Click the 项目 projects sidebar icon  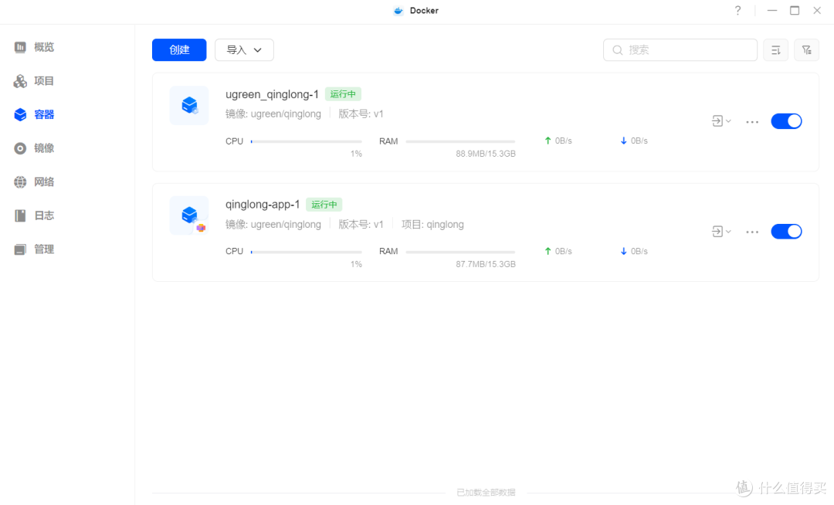(x=20, y=81)
